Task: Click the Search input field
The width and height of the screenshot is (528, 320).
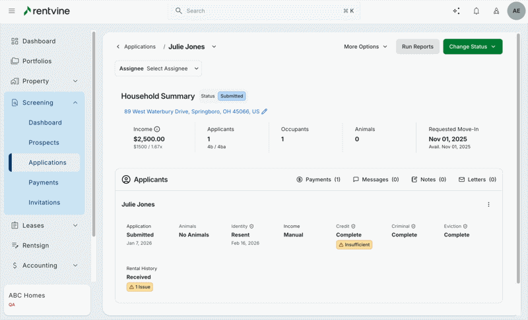Action: (264, 11)
